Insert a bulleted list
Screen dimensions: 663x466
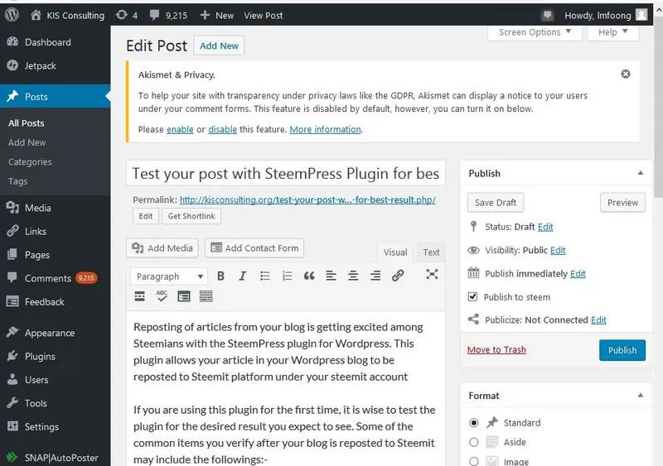(x=265, y=276)
